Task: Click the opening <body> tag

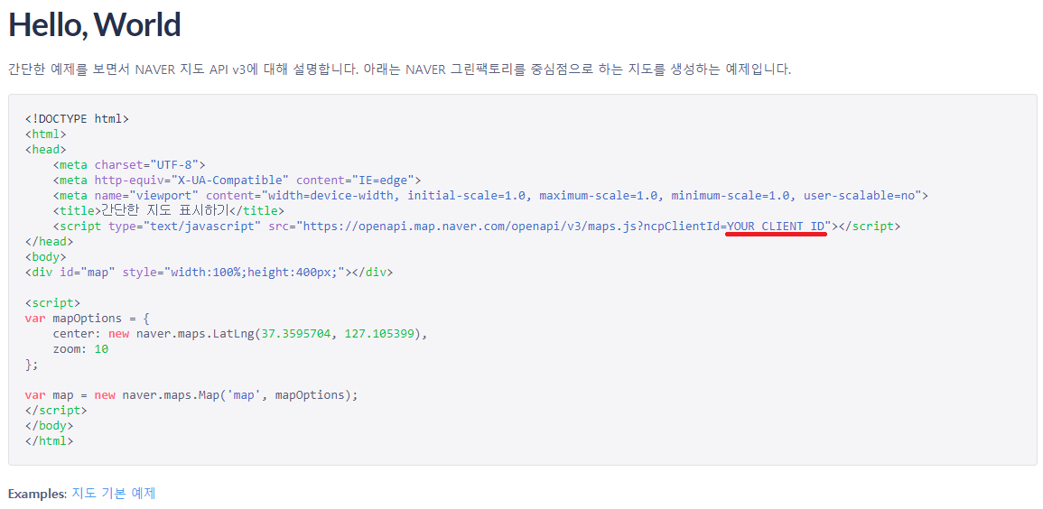Action: [x=46, y=257]
